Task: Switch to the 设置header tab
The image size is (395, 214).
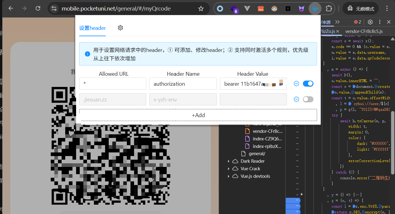Action: pos(92,28)
